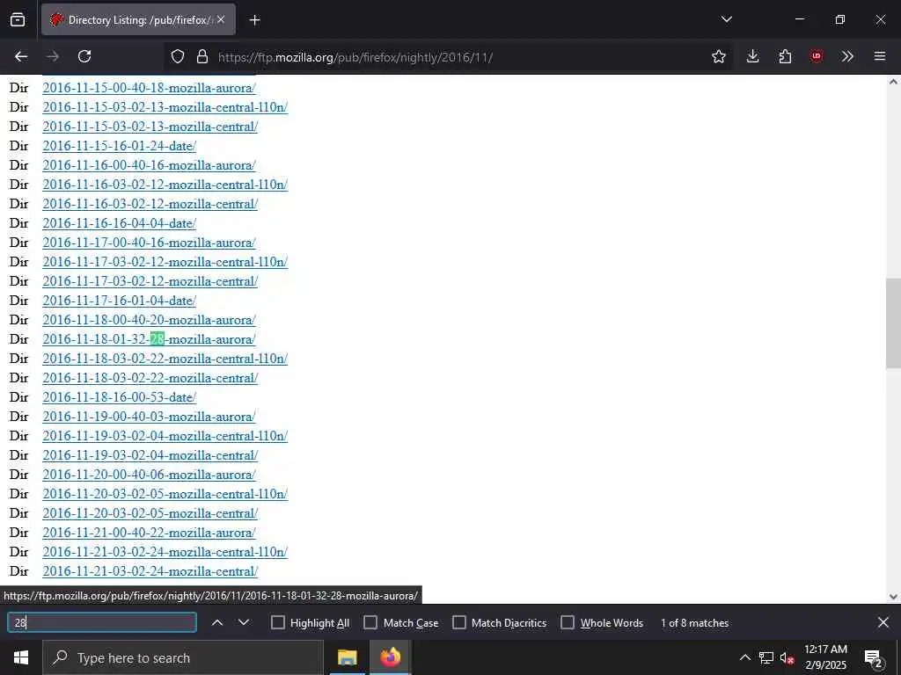Open 2016-11-20-03-02-05-mozilla-central-l10n directory

(165, 494)
